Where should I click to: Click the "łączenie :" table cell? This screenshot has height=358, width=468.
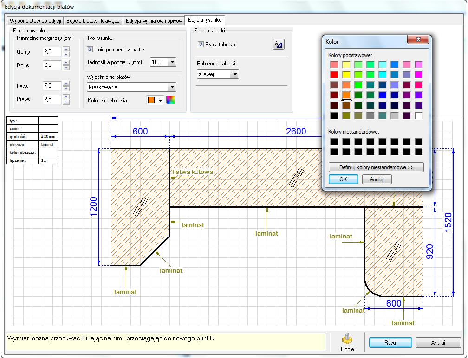tap(23, 160)
